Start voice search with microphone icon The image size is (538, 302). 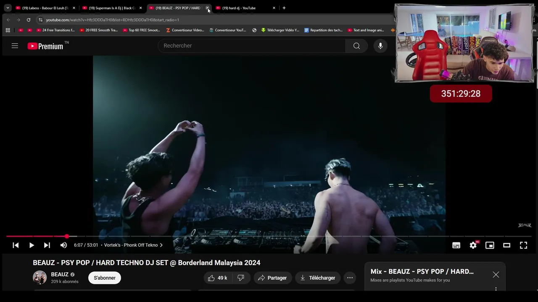tap(380, 46)
